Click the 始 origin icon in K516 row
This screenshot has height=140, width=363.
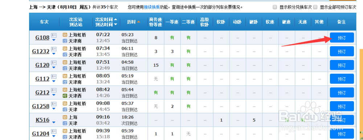[x=65, y=117]
